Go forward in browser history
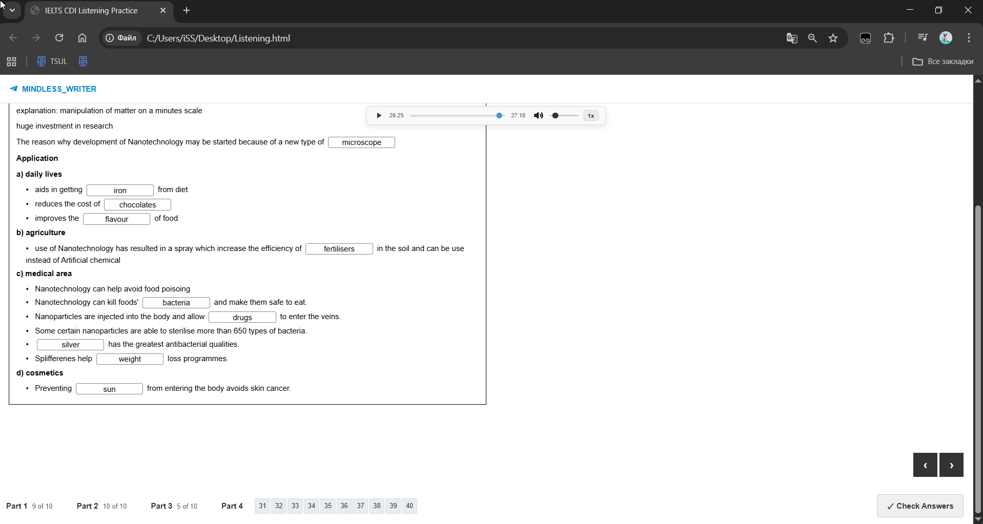This screenshot has width=983, height=524. pos(36,38)
